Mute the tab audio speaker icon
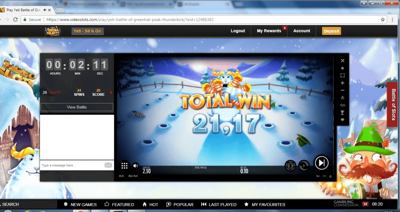 coord(45,10)
